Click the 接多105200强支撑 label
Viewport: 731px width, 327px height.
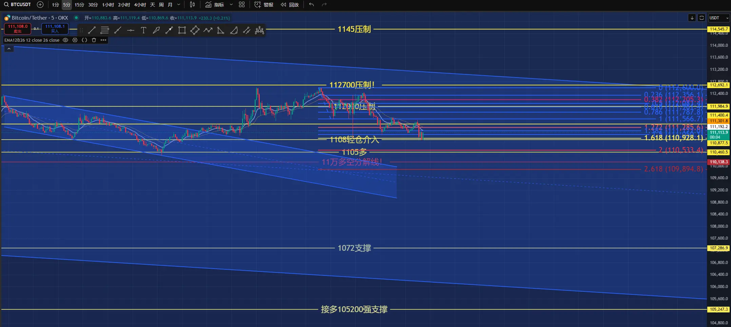[x=354, y=309]
